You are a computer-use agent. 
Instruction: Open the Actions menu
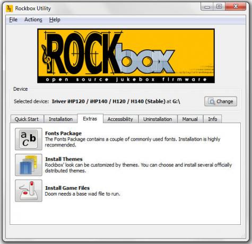33,20
